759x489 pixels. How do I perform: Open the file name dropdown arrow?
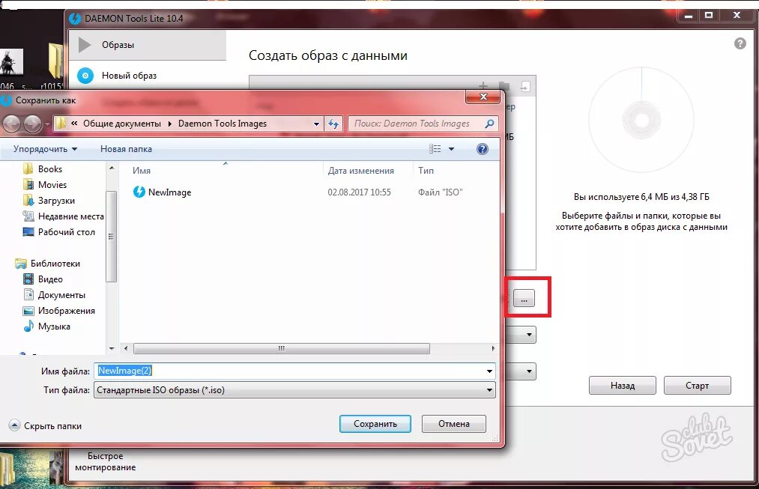pyautogui.click(x=489, y=371)
